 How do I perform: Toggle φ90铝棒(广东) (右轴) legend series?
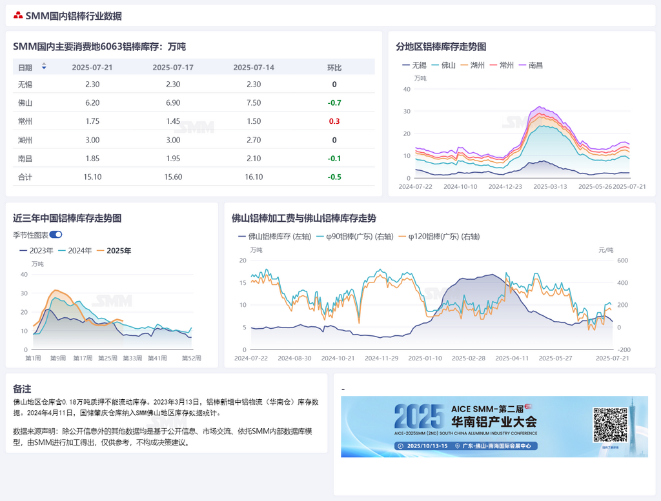pos(354,237)
